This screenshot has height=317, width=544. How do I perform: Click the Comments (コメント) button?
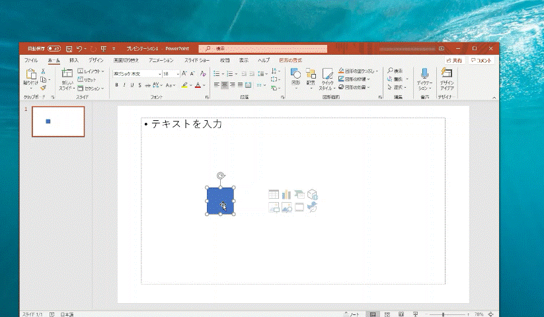tap(481, 60)
